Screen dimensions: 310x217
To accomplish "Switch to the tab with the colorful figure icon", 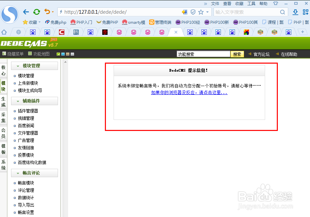I will coord(246,32).
